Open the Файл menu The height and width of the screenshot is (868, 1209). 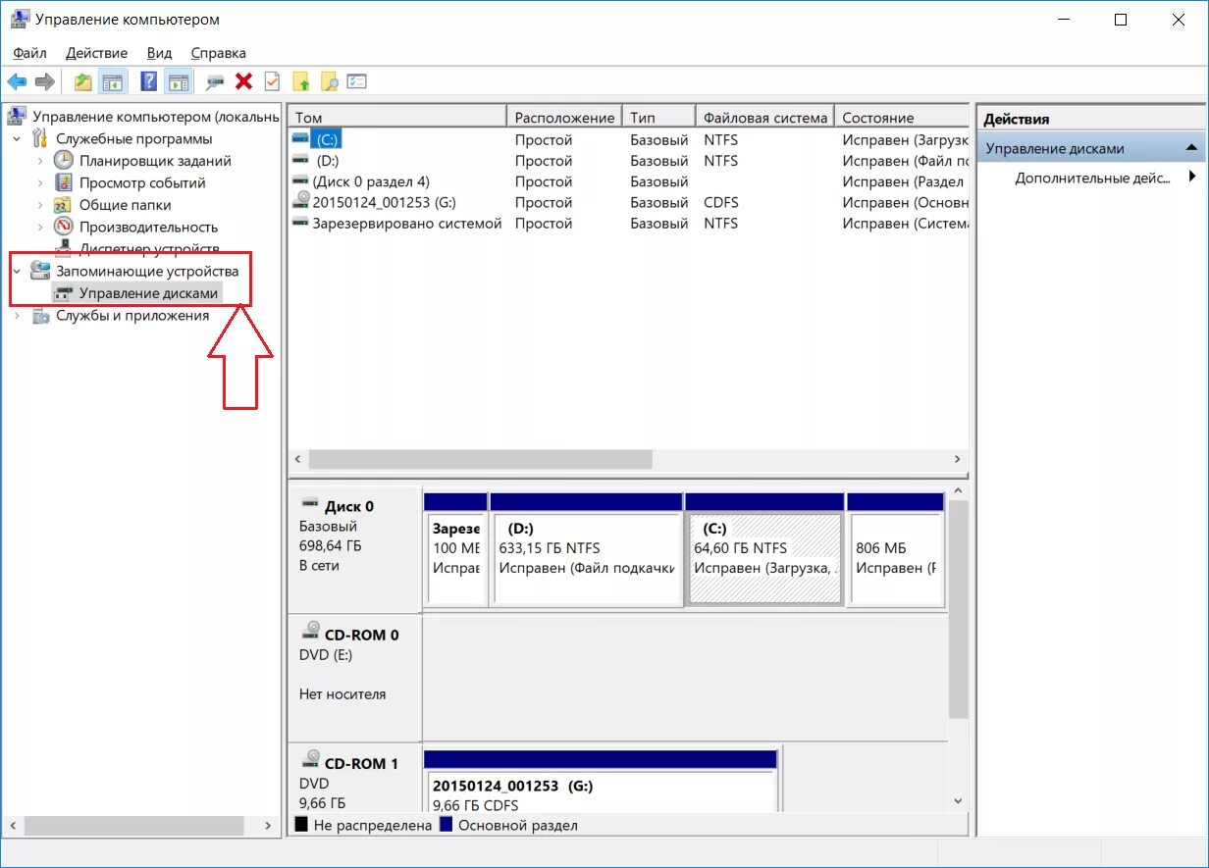29,53
